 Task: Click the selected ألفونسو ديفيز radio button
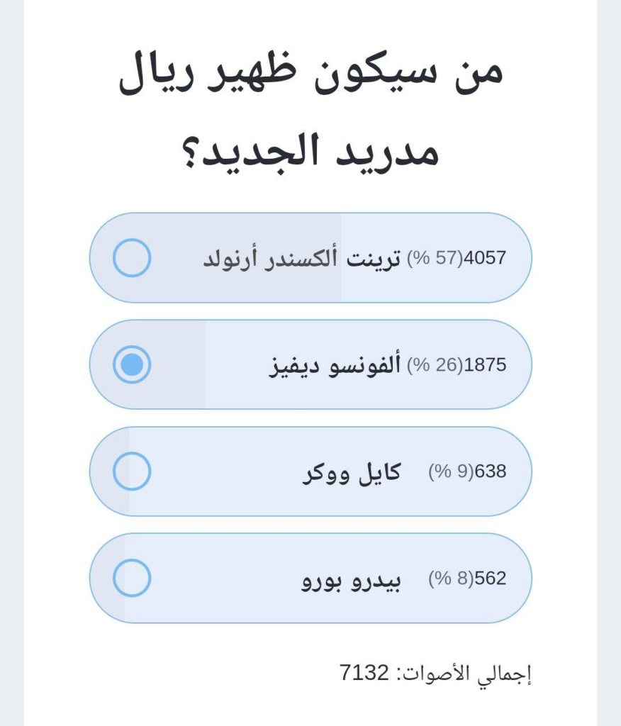tap(132, 364)
